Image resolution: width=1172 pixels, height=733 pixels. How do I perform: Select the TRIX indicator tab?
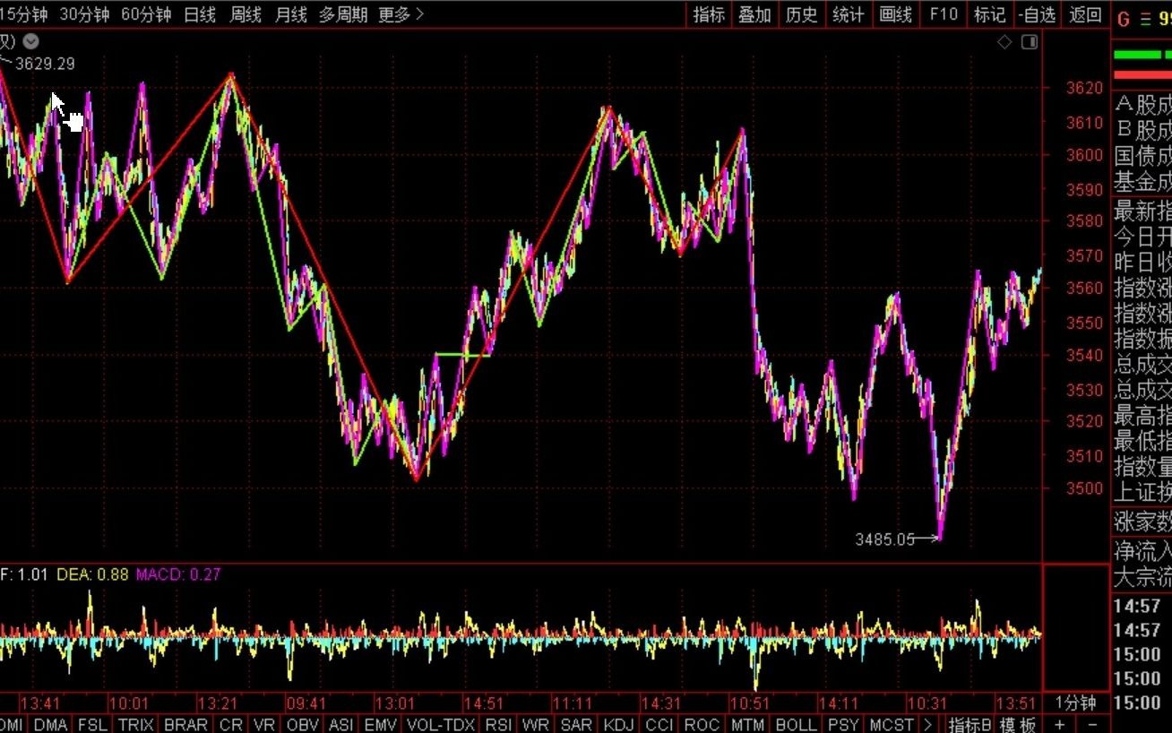(x=136, y=724)
